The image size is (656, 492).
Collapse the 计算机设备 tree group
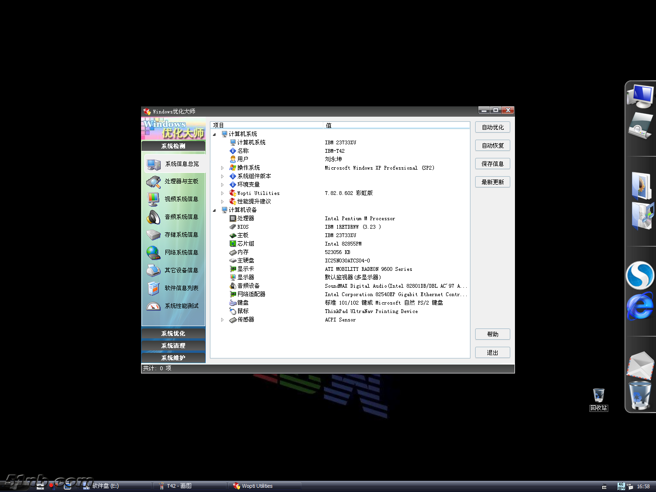click(215, 210)
